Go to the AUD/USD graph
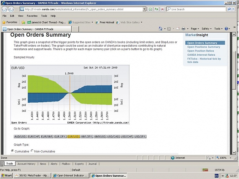239x179 pixels. [x=20, y=136]
